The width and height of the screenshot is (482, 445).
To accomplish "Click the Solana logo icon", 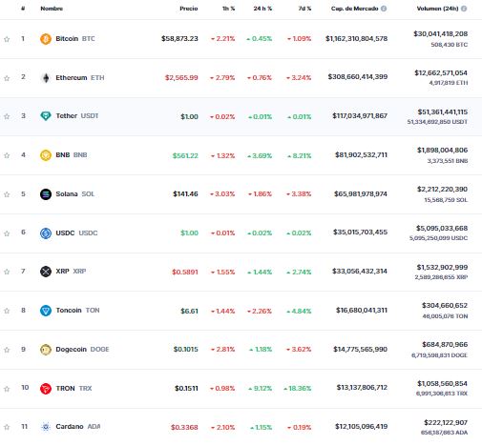I will pyautogui.click(x=46, y=194).
